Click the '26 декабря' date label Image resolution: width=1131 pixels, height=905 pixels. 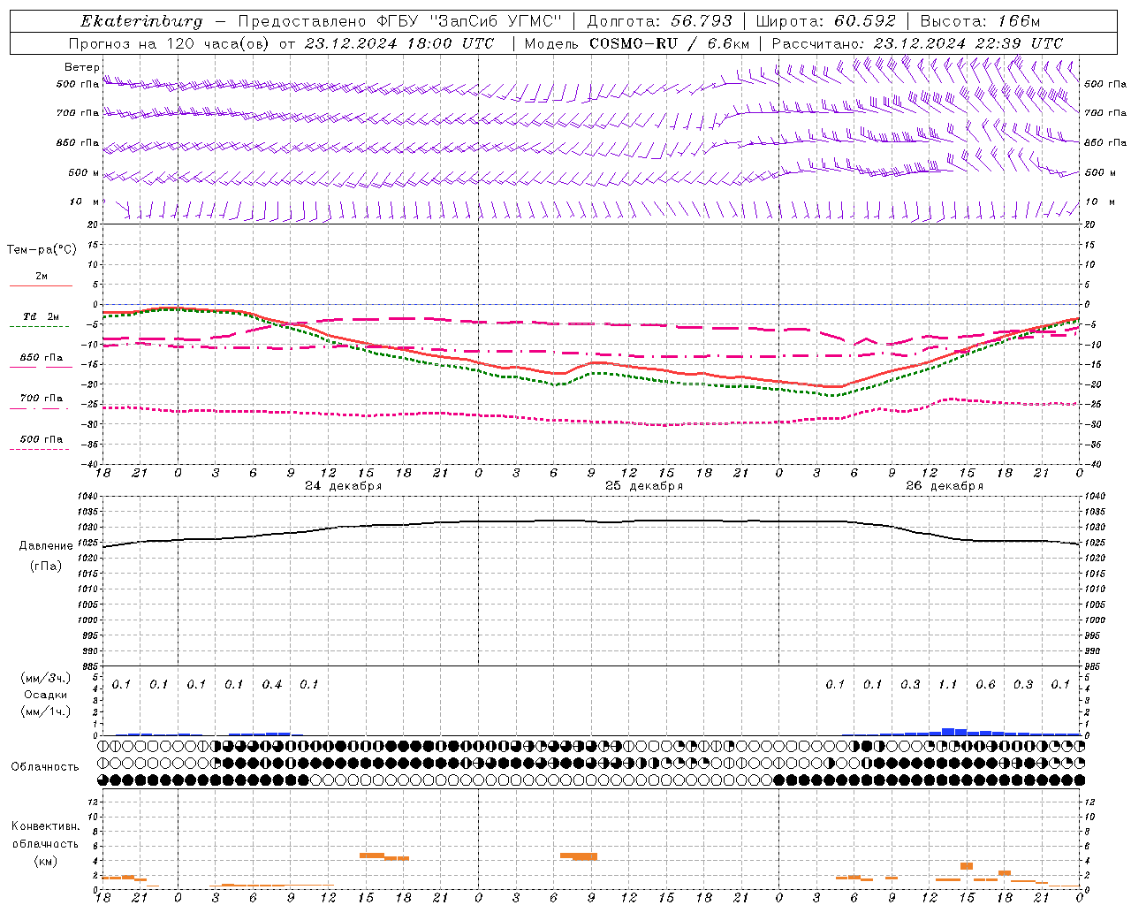tap(945, 486)
